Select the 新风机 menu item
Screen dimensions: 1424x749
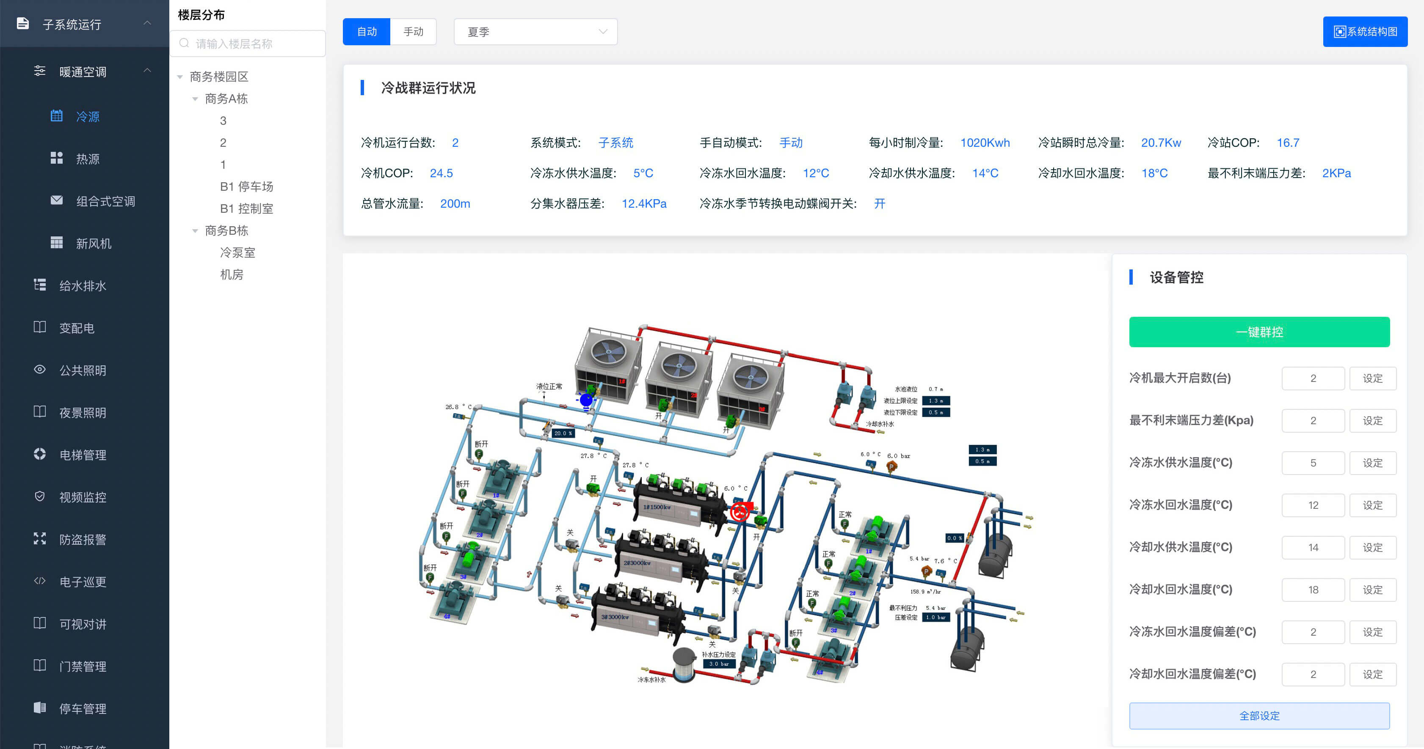click(x=94, y=244)
